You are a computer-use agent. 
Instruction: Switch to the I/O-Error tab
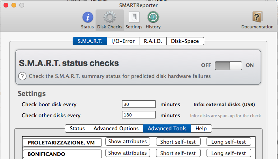point(123,41)
